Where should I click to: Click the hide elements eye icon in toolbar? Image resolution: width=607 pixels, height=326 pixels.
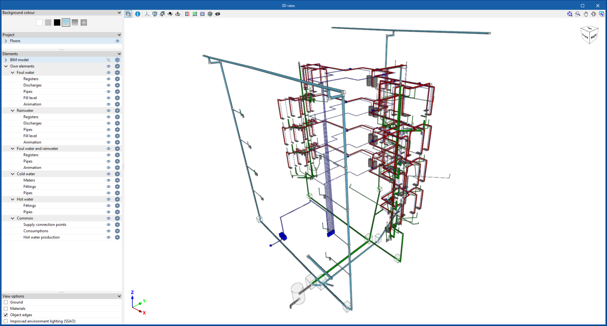218,14
